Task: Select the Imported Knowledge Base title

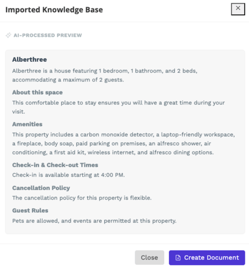Action: 54,10
